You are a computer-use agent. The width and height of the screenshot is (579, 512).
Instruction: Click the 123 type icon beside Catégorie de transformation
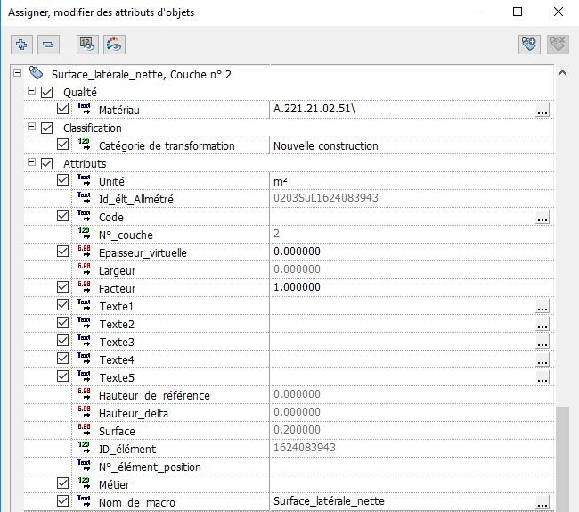85,145
